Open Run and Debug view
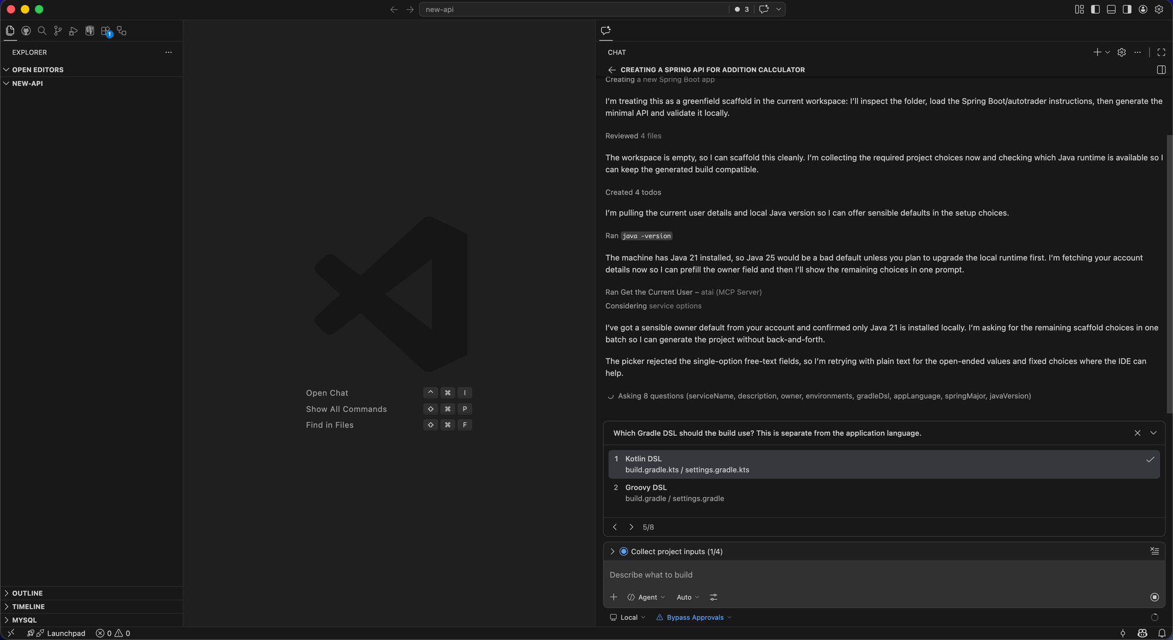The height and width of the screenshot is (640, 1173). [x=73, y=31]
